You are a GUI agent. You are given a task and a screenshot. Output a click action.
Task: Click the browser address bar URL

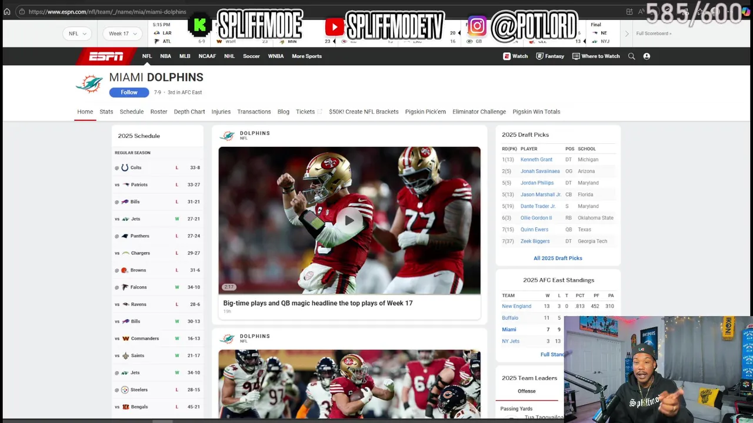point(107,12)
